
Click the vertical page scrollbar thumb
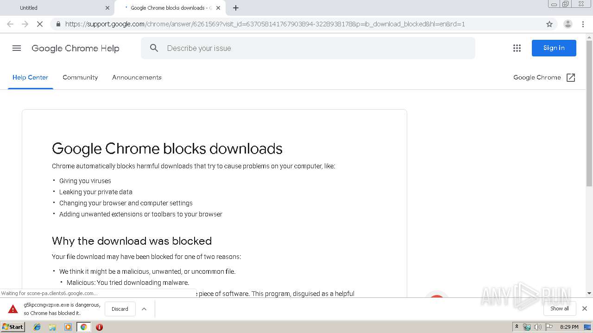pos(589,113)
